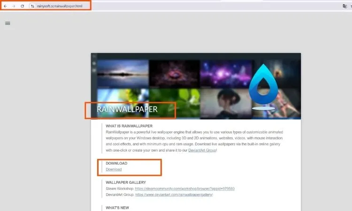Click the browser back arrow
This screenshot has width=352, height=211.
5,6
